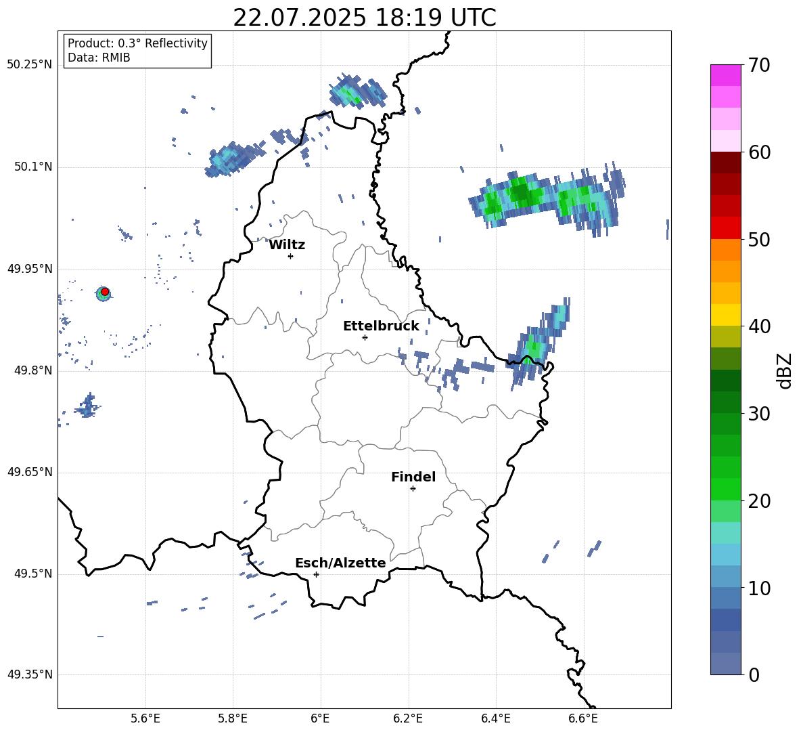Click the bright red colorbar swatch above 50
Viewport: 801px width, 732px height.
coord(726,228)
